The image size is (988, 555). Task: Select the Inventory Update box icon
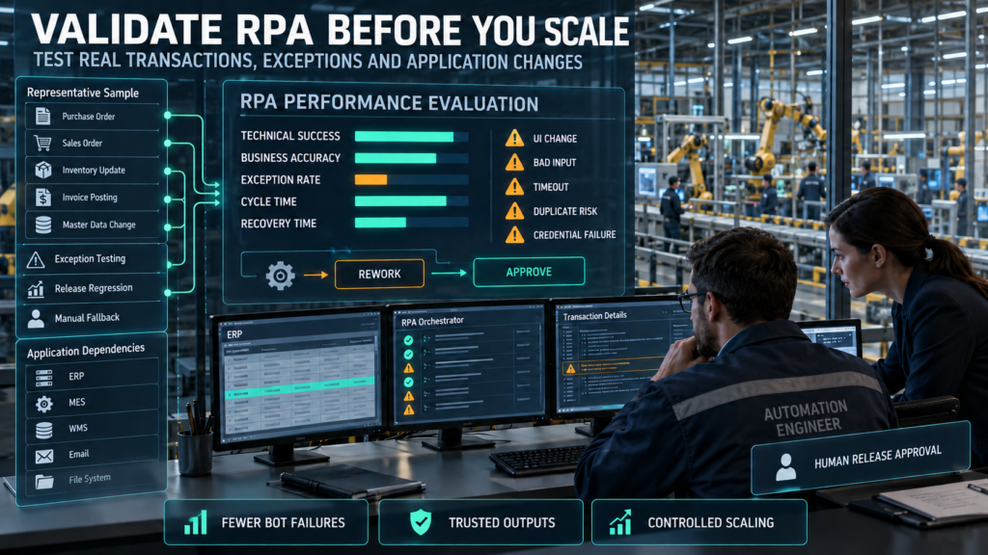(x=42, y=170)
